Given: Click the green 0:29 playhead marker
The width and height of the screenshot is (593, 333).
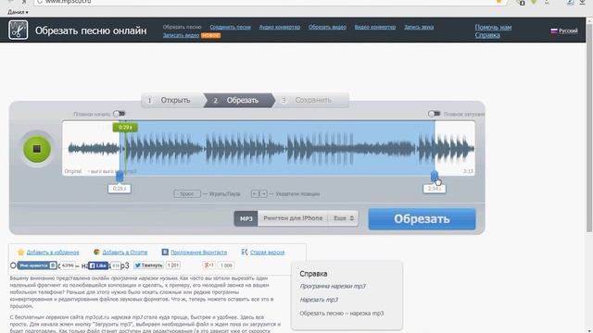Looking at the screenshot, I should 125,128.
